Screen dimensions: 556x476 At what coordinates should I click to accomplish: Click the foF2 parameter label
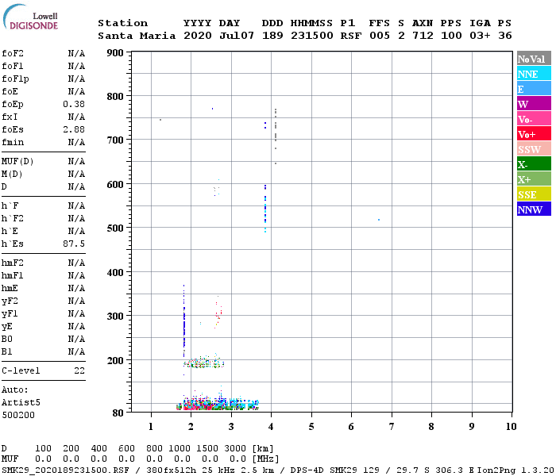(13, 53)
